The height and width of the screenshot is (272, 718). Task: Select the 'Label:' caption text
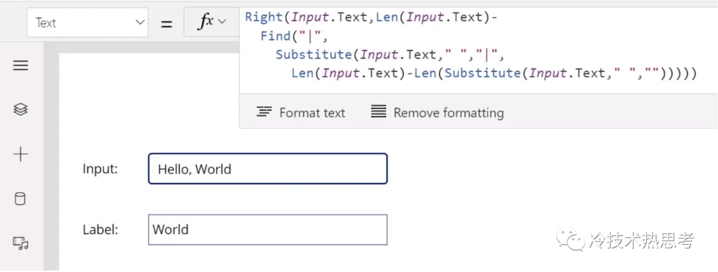[x=100, y=229]
